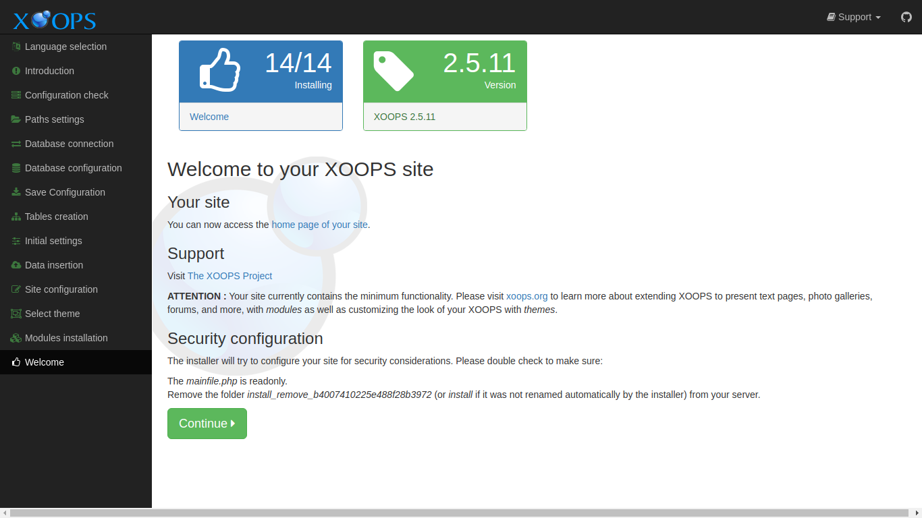Follow the xoops.org link in the attention text

point(526,296)
